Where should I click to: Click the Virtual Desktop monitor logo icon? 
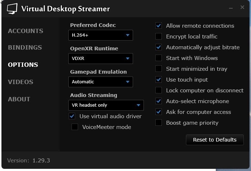coord(12,9)
